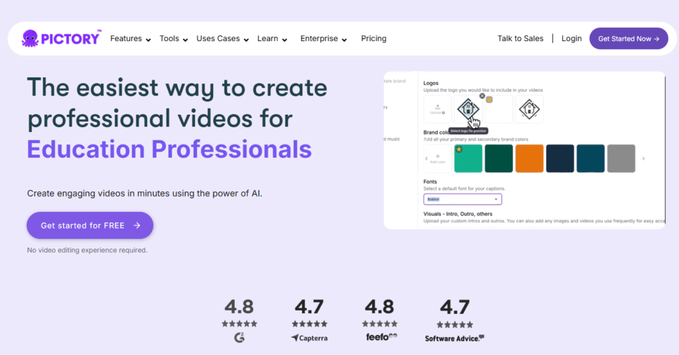Click Talk to Sales link
Screen dimensions: 679x355
click(x=520, y=38)
